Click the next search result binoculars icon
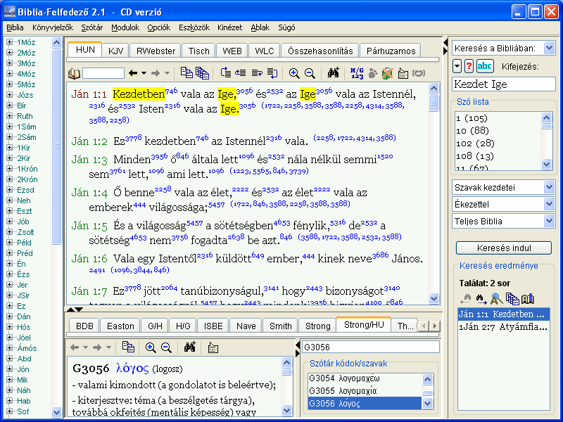Screen dimensions: 563x422 [x=481, y=298]
